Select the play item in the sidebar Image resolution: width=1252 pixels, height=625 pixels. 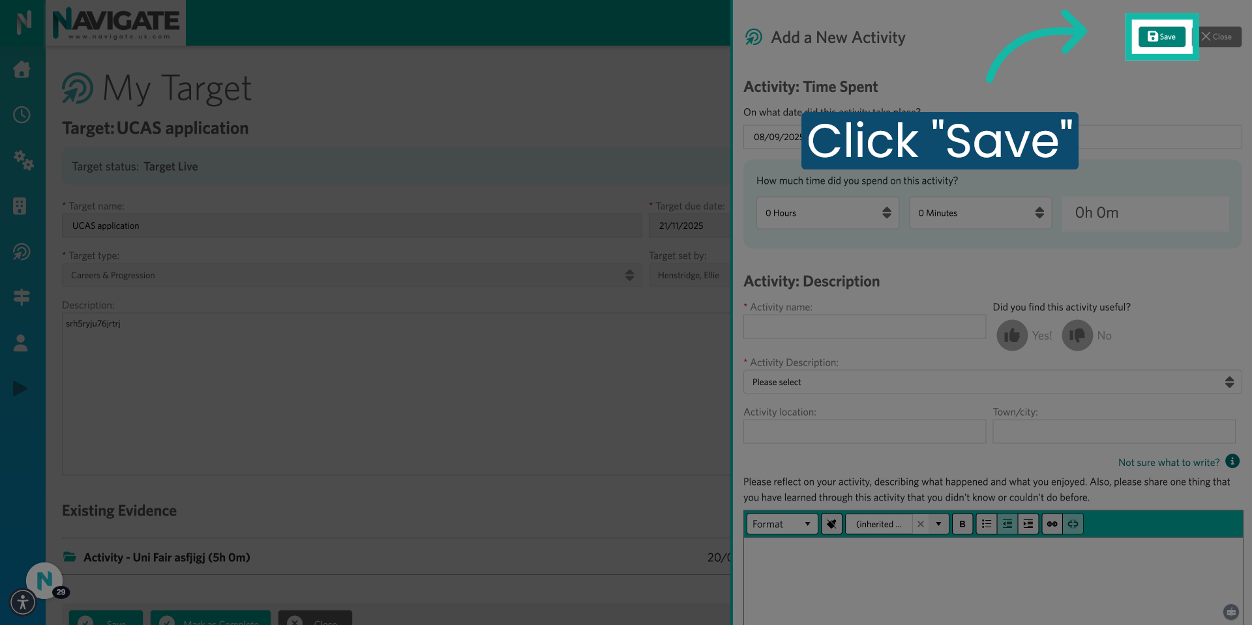click(x=20, y=388)
